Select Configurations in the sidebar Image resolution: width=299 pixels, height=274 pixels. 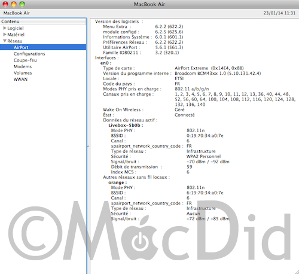[x=29, y=54]
